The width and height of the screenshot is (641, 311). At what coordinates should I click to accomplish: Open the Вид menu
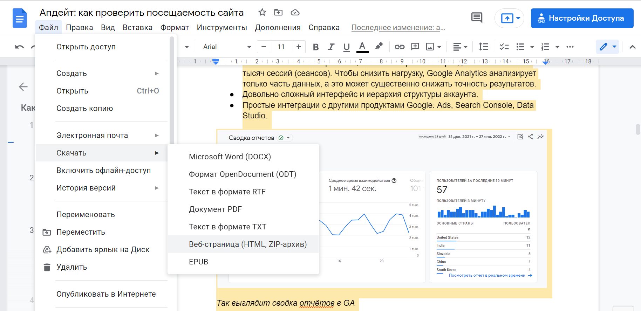coord(108,27)
